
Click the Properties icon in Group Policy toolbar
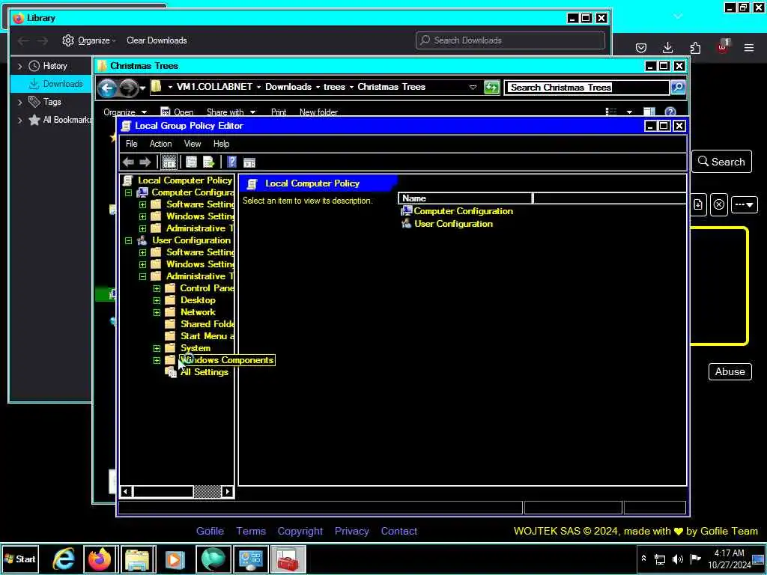[x=191, y=162]
